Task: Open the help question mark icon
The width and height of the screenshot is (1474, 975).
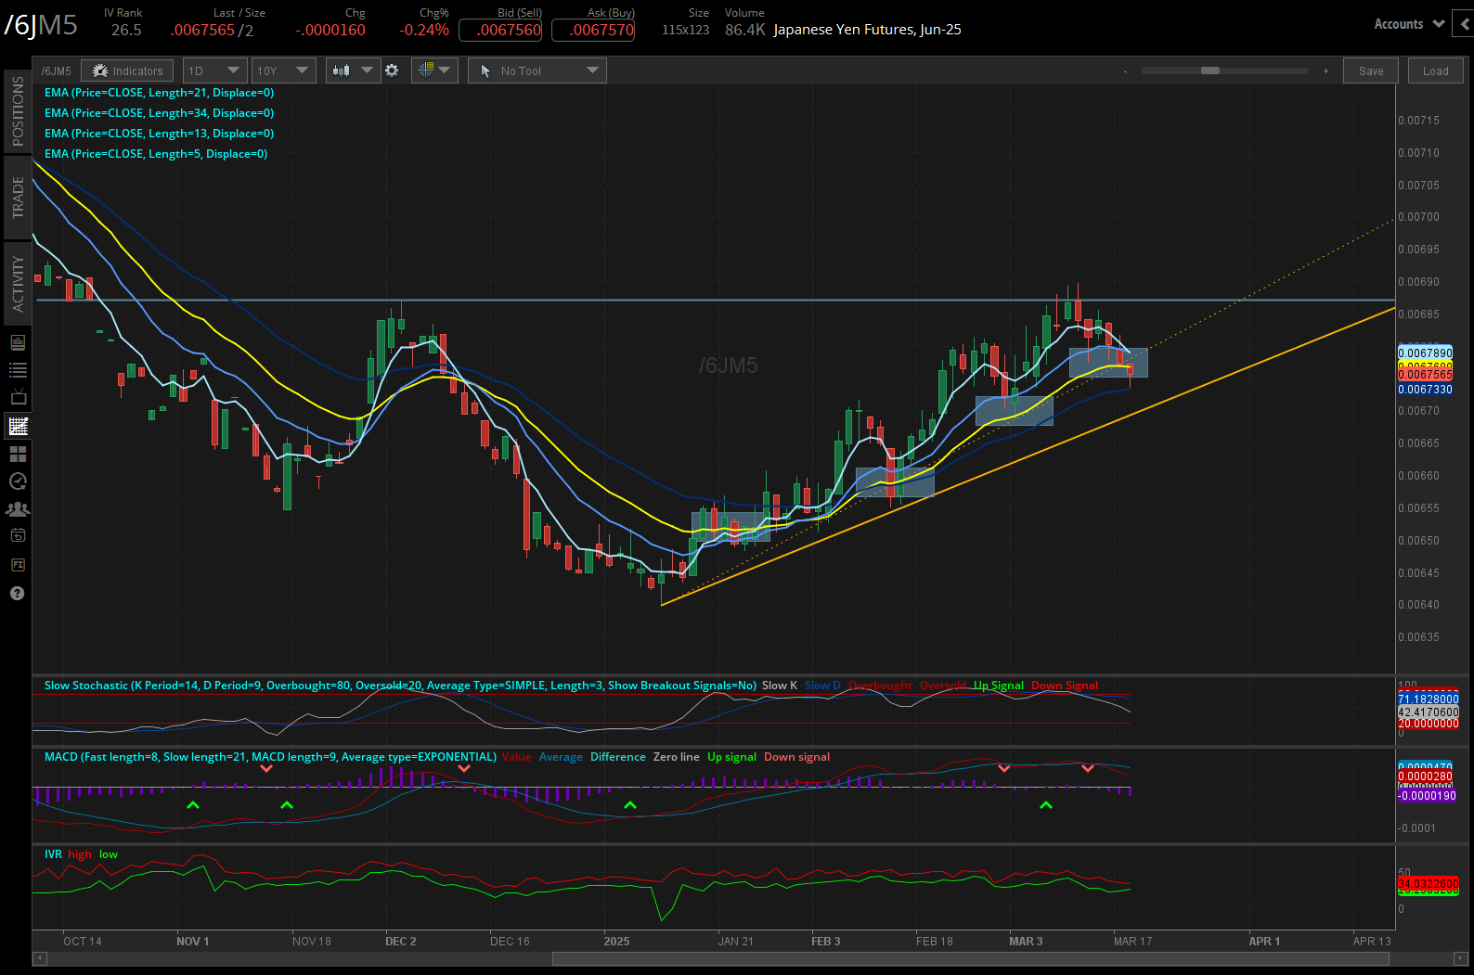Action: [x=18, y=594]
